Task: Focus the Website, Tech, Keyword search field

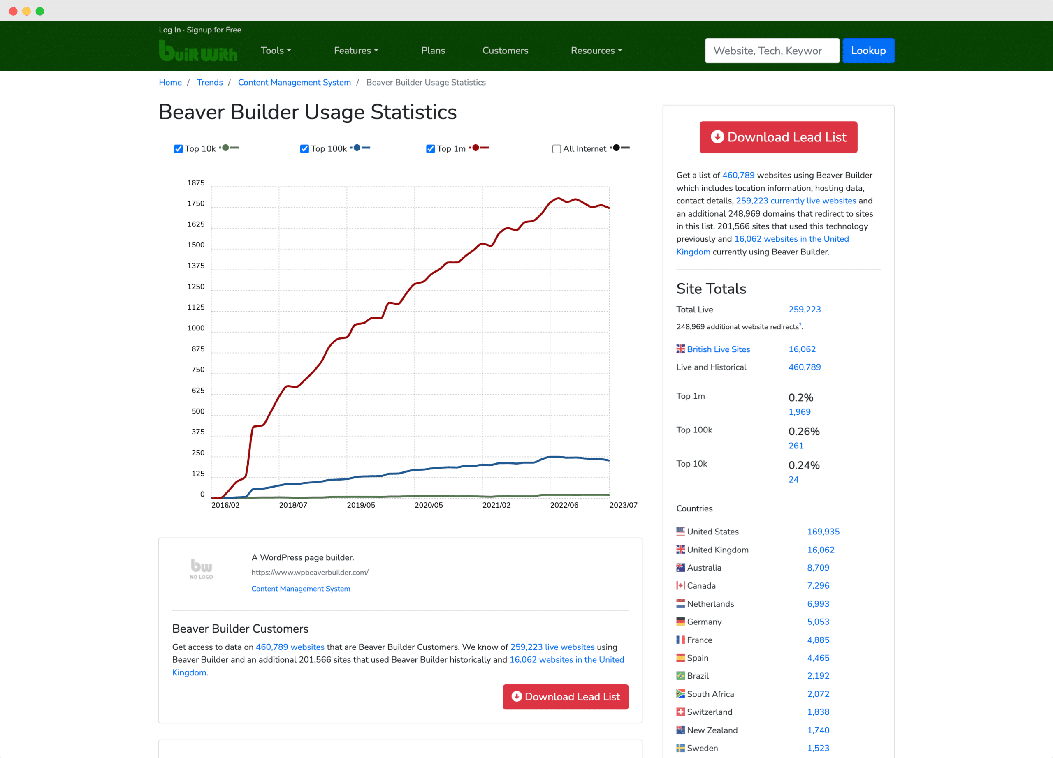Action: point(772,51)
